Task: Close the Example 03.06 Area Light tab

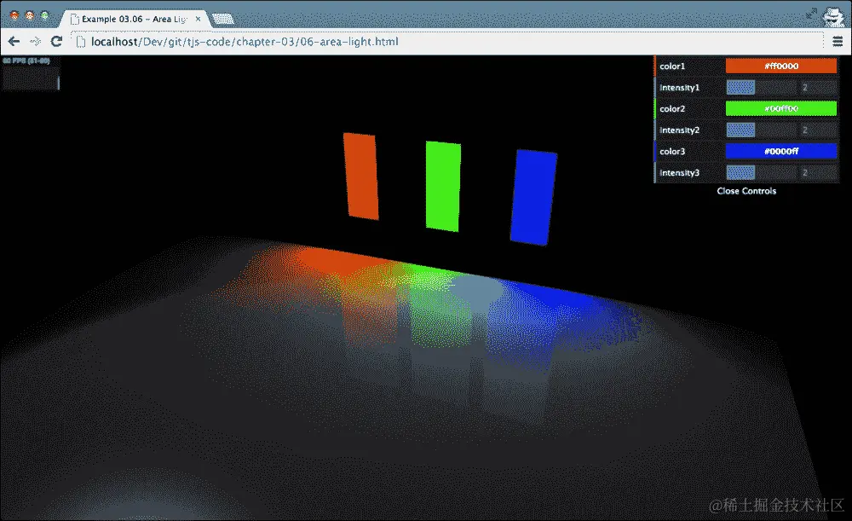Action: point(198,19)
